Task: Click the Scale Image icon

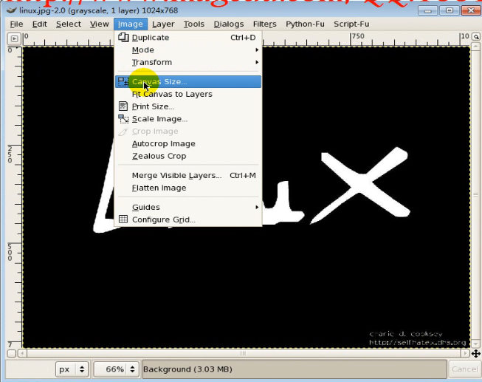Action: point(123,119)
